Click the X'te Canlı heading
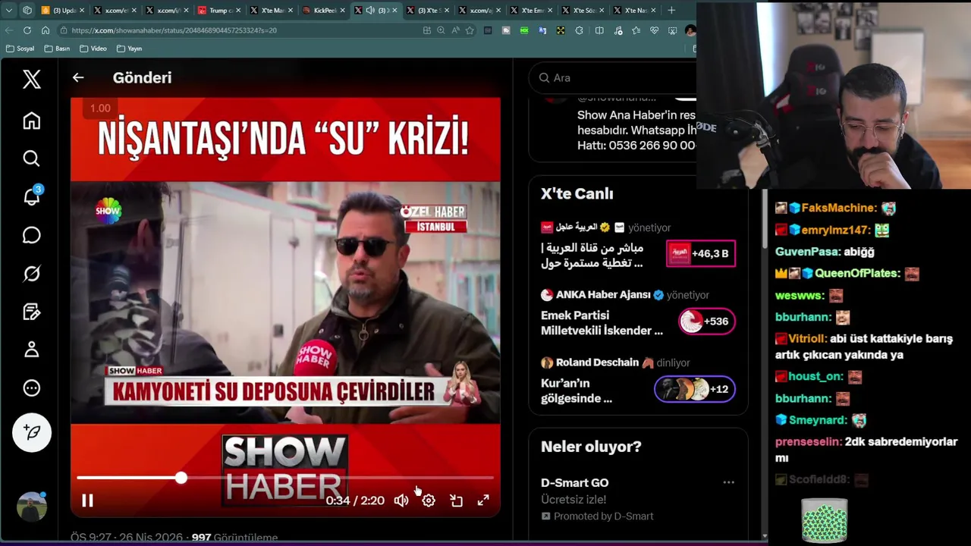The height and width of the screenshot is (546, 971). (577, 193)
